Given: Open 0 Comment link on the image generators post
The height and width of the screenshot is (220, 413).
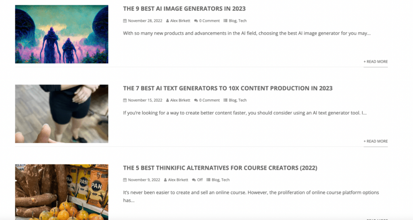Looking at the screenshot, I should (x=209, y=21).
